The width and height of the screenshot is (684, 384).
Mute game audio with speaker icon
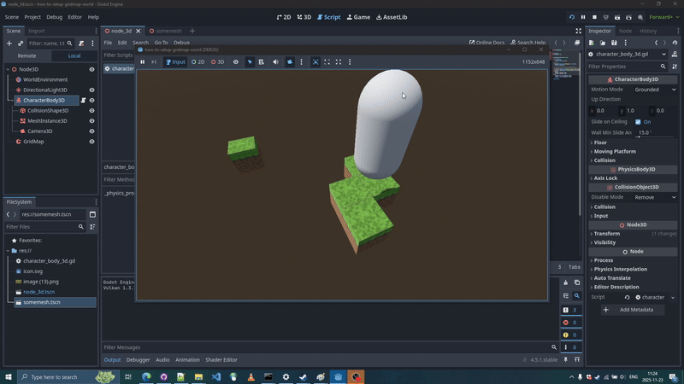(x=275, y=61)
